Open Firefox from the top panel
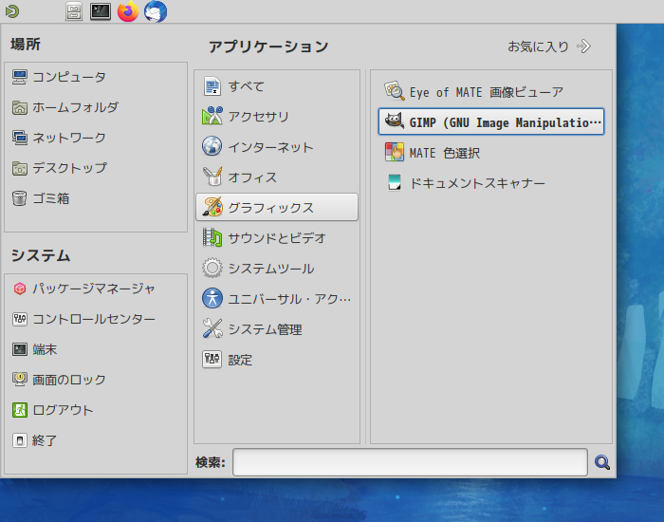 [x=128, y=11]
